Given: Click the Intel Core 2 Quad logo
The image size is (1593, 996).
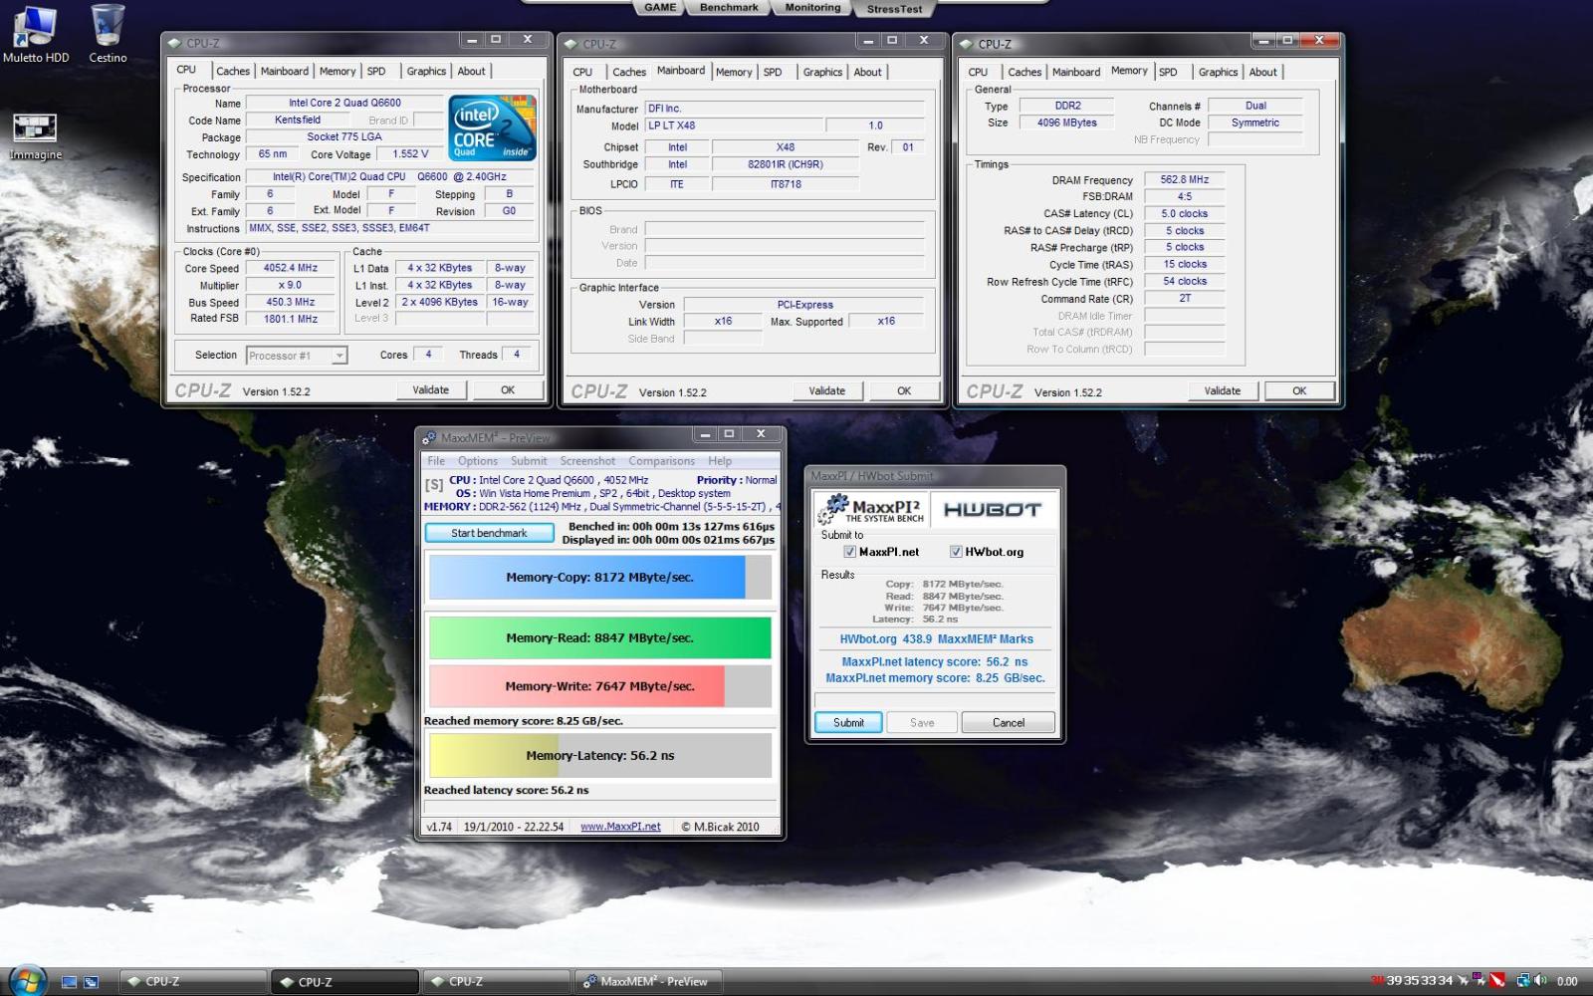Looking at the screenshot, I should pos(492,127).
